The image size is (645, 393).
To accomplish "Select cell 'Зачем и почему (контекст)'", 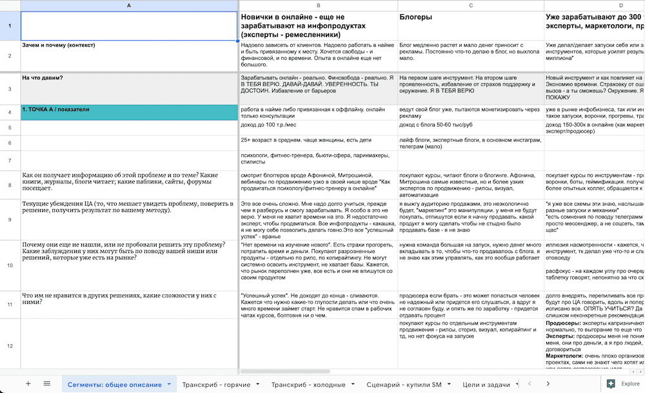I will (x=129, y=56).
